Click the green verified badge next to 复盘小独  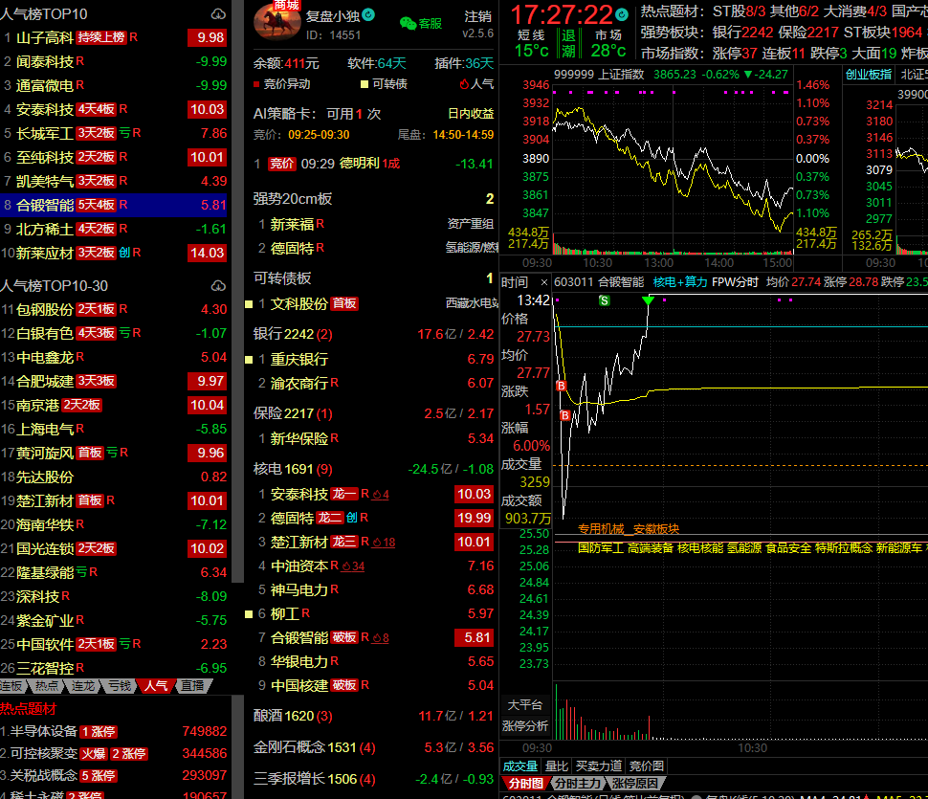coord(369,15)
